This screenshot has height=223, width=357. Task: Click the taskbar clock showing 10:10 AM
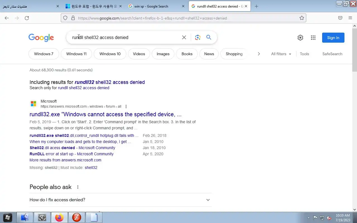click(x=343, y=218)
